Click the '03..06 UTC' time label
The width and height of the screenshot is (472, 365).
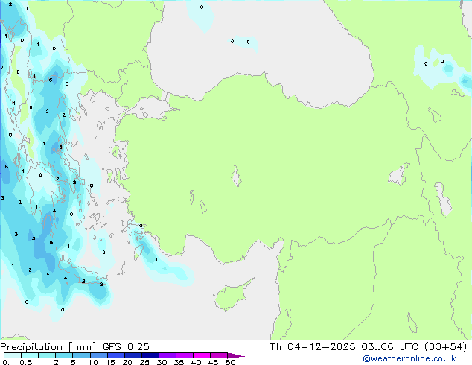point(390,347)
